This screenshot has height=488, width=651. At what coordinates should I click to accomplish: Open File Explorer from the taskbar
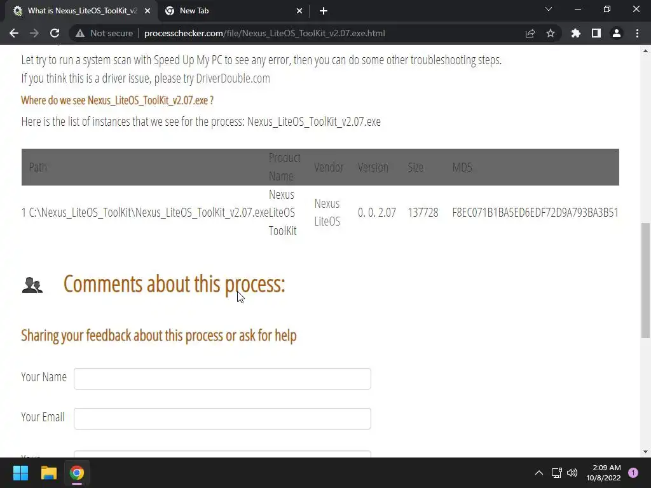point(48,473)
